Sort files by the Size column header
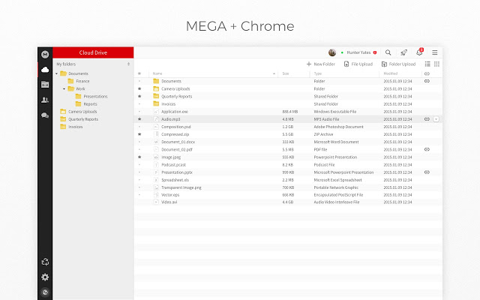The width and height of the screenshot is (480, 300). pyautogui.click(x=286, y=73)
